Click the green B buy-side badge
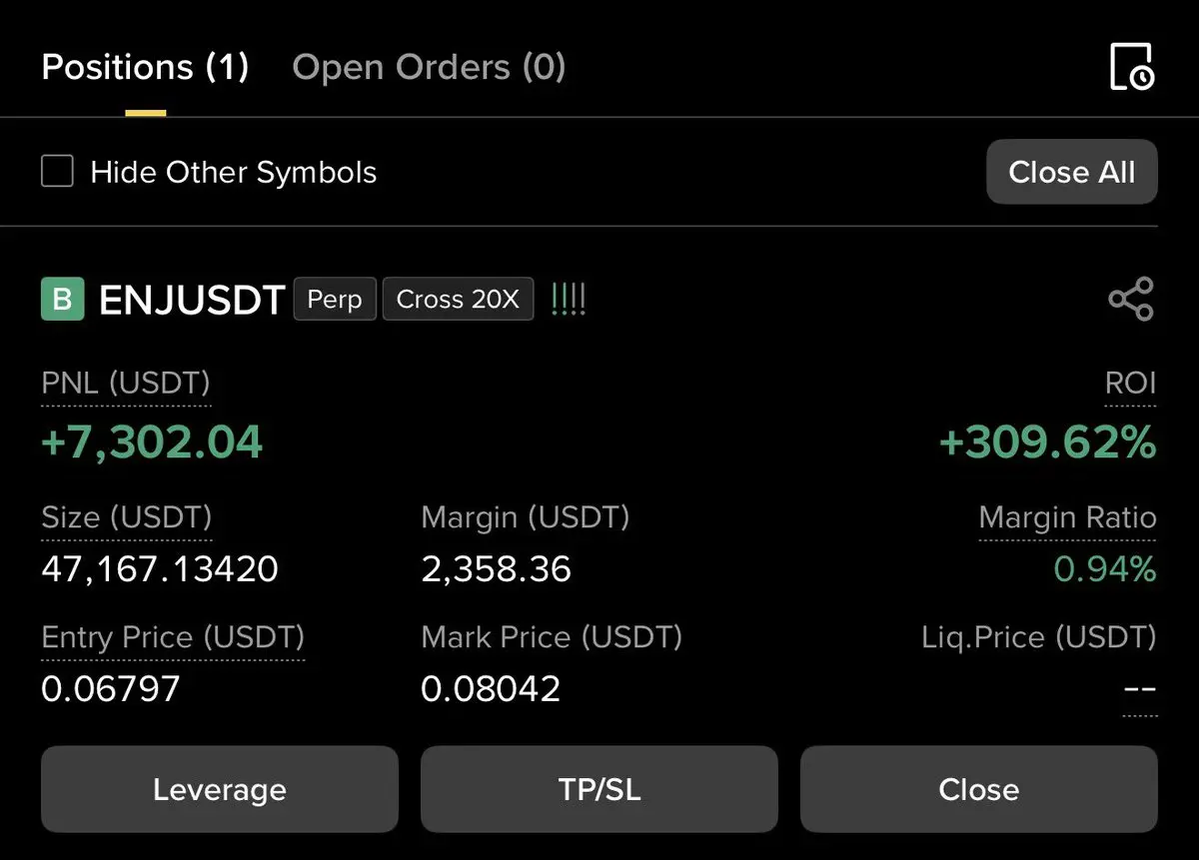Image resolution: width=1199 pixels, height=860 pixels. [x=62, y=300]
